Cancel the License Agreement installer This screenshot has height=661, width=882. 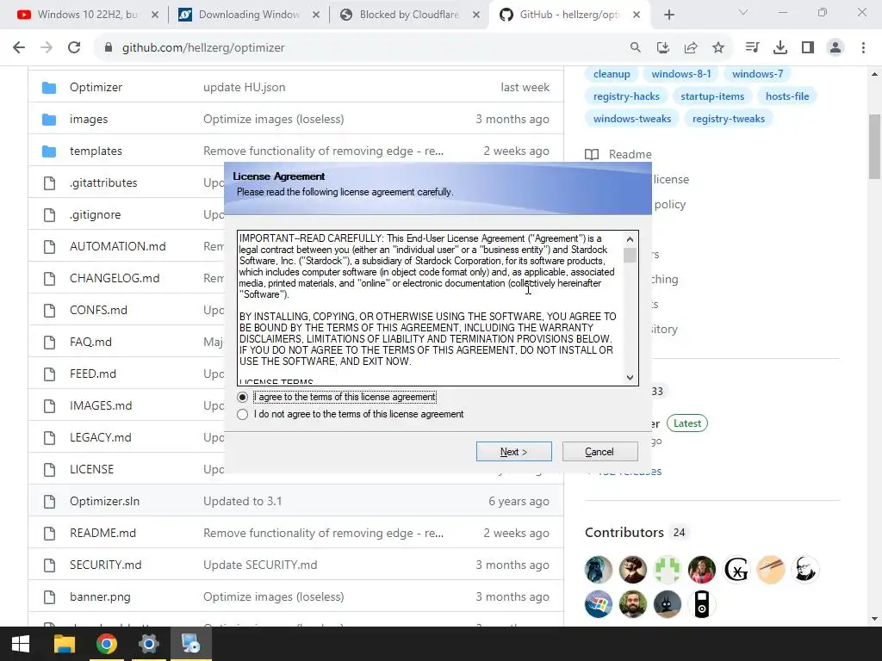pos(599,452)
